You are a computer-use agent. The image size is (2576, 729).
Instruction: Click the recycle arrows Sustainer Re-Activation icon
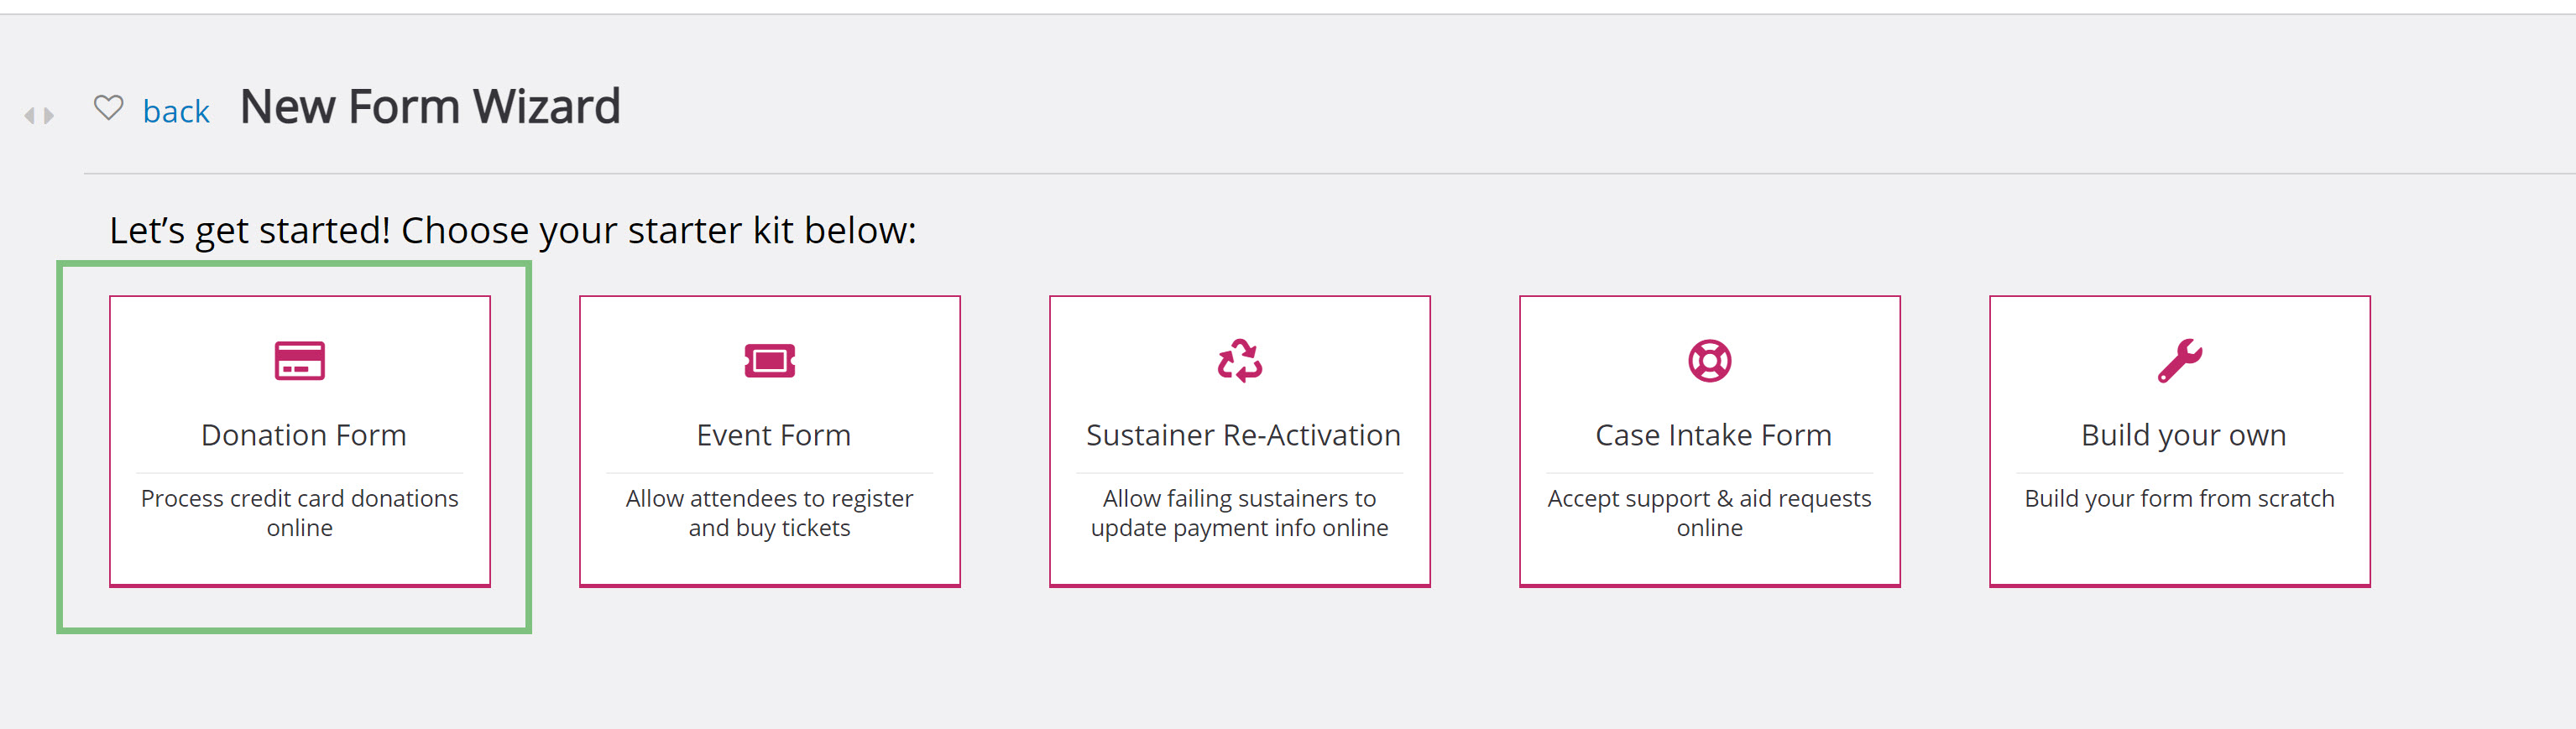(x=1240, y=360)
